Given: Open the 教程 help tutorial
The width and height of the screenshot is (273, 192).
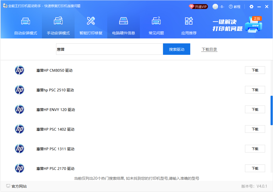Looking at the screenshot, I should point(235,7).
